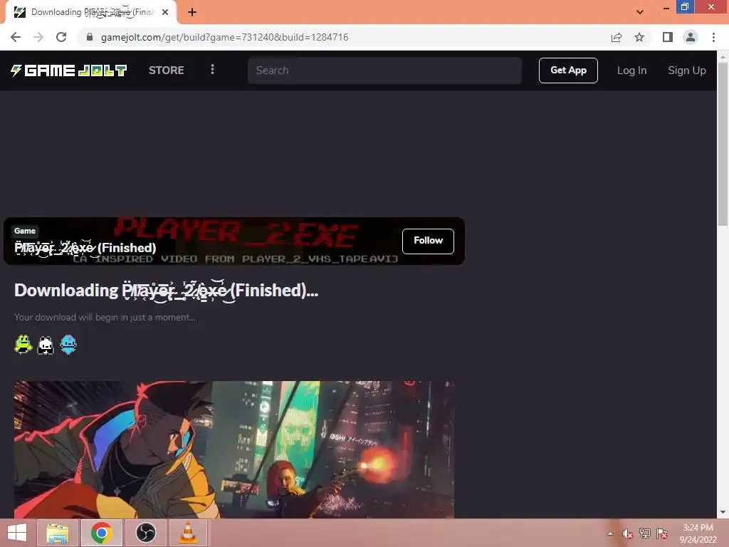
Task: Open the Windows Start button
Action: [x=17, y=533]
